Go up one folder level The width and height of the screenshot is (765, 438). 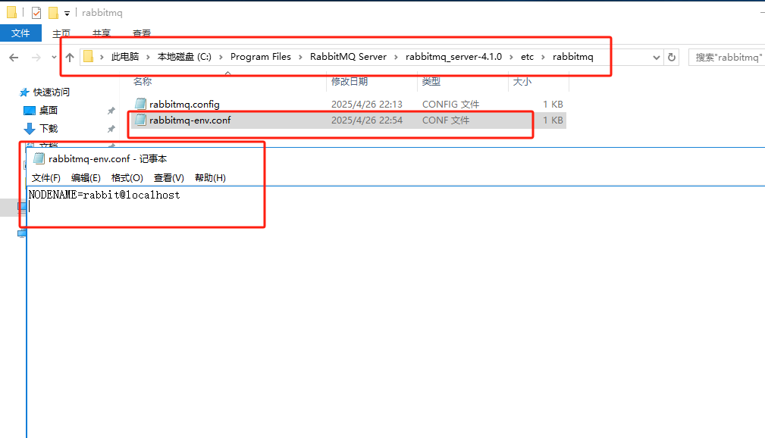click(x=70, y=58)
